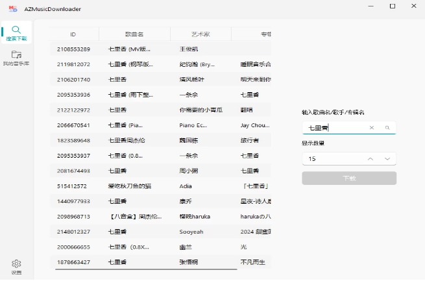425x281 pixels.
Task: Click artist cell 魏国栋
Action: pos(189,140)
